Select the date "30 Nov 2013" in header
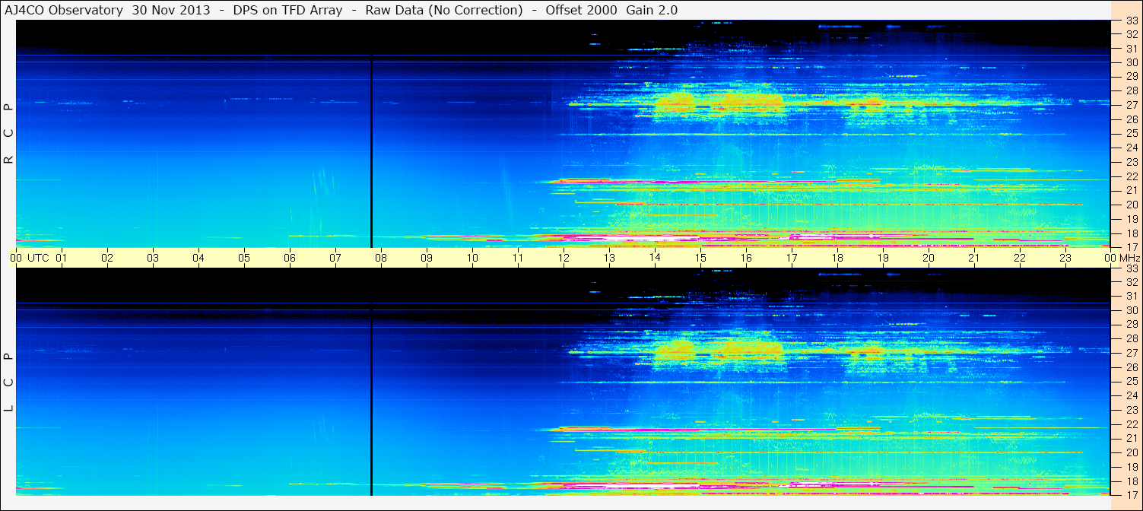 click(x=171, y=10)
